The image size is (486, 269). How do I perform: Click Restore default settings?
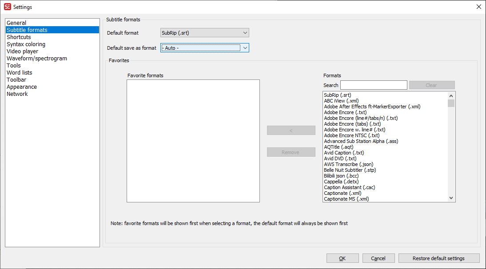439,258
